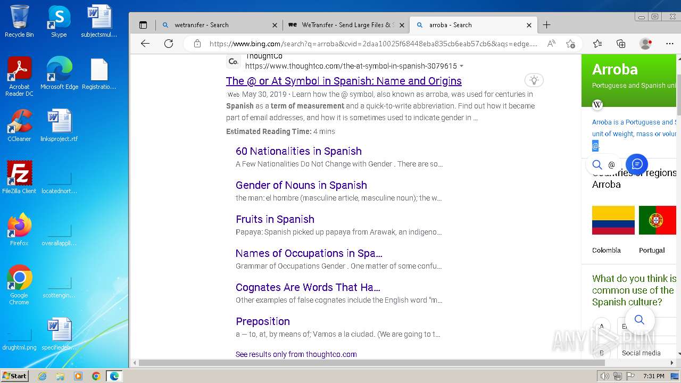The width and height of the screenshot is (681, 383).
Task: Click the floating search magnifier button
Action: [640, 320]
